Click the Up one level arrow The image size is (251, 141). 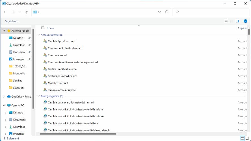click(x=27, y=12)
